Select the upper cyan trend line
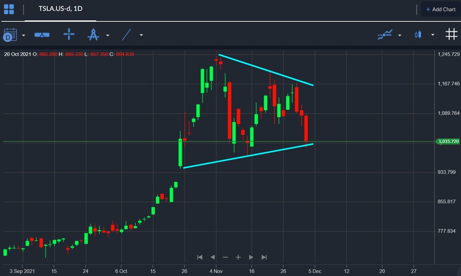This screenshot has width=461, height=276. pyautogui.click(x=266, y=70)
